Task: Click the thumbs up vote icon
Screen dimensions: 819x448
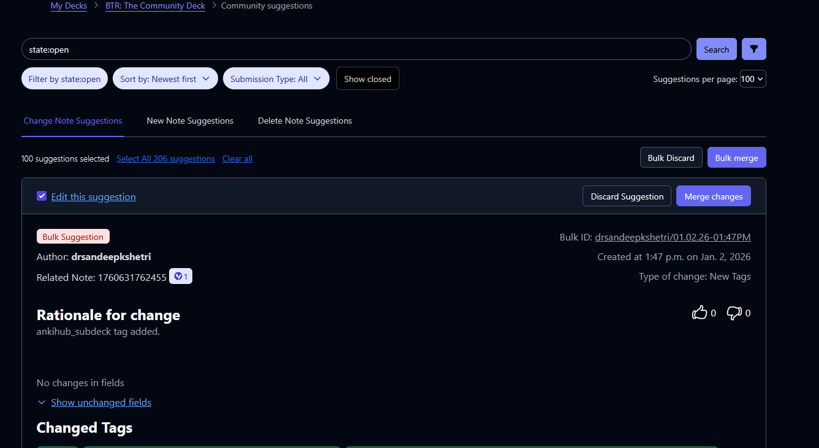Action: [x=699, y=313]
